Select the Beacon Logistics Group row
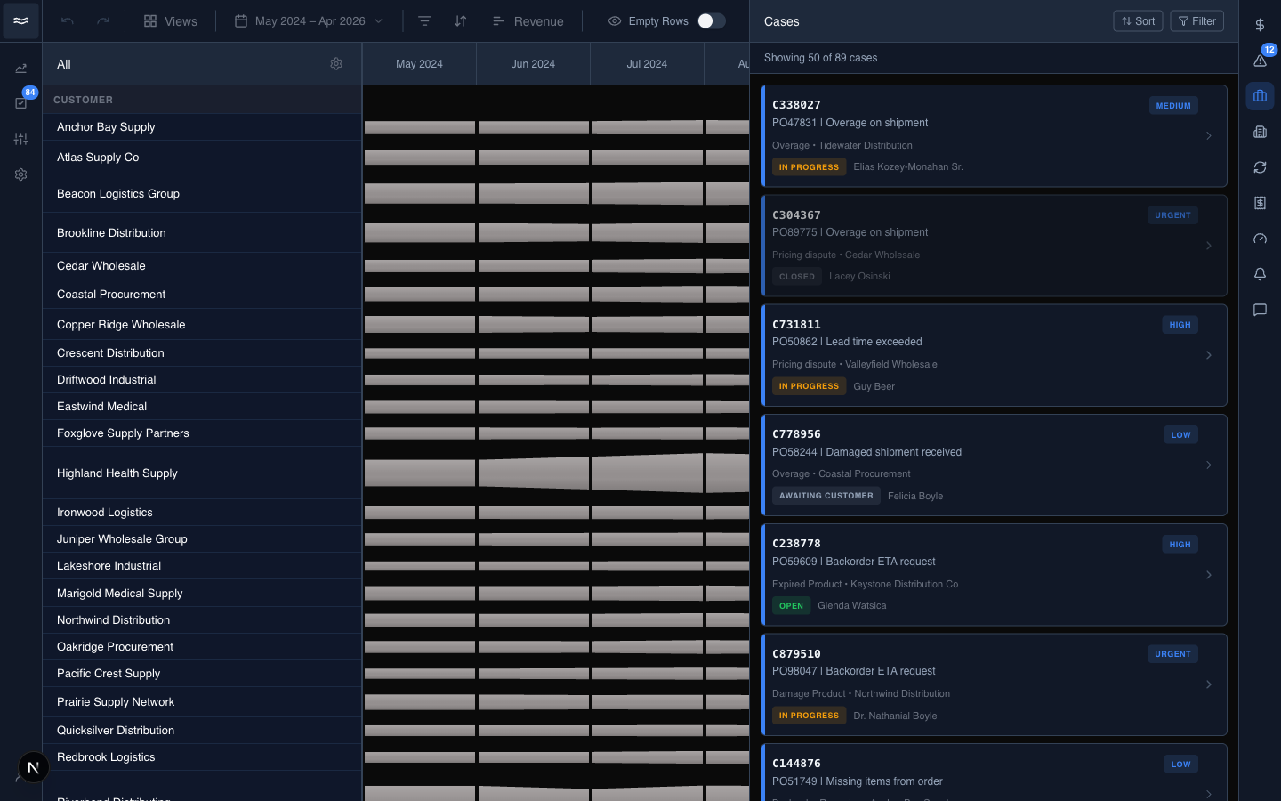 coord(202,193)
